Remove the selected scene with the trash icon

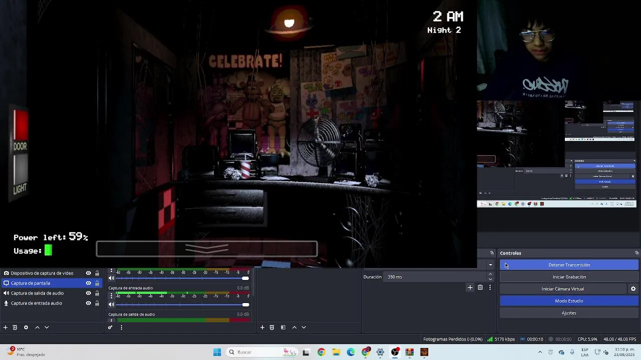point(272,327)
